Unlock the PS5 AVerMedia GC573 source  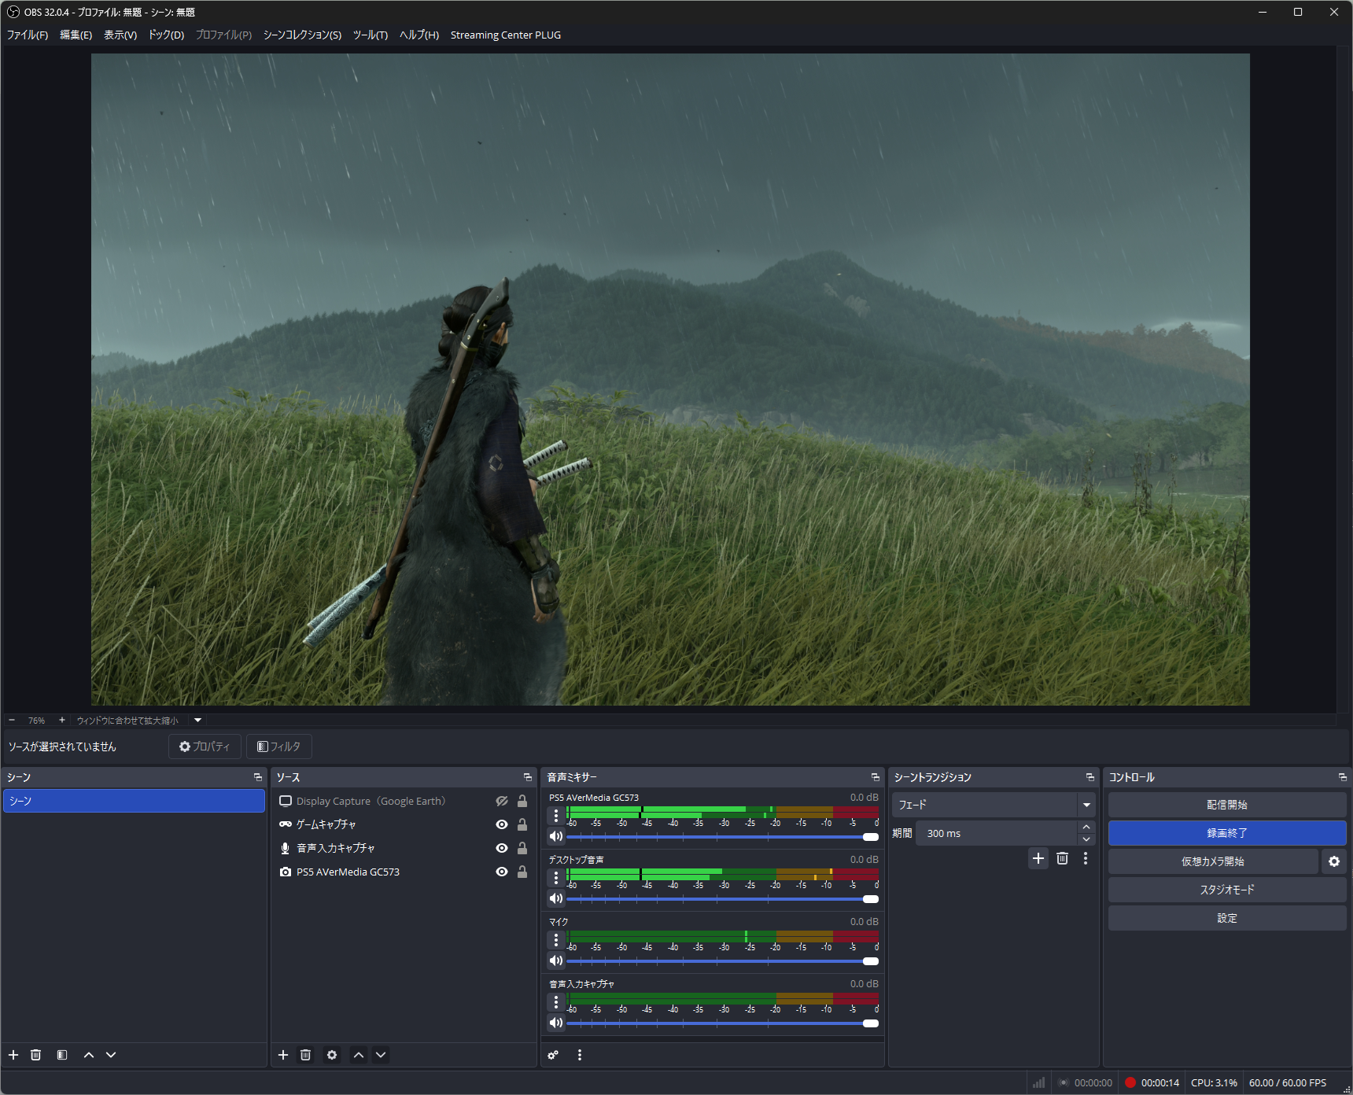[x=522, y=872]
